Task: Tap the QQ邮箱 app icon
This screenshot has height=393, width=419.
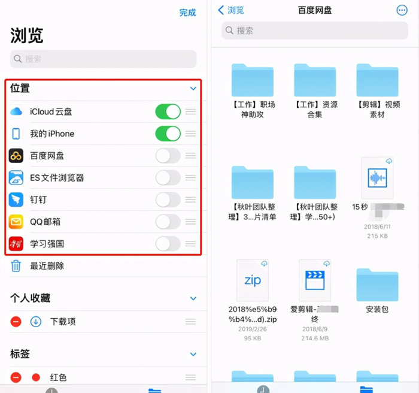Action: coord(16,222)
